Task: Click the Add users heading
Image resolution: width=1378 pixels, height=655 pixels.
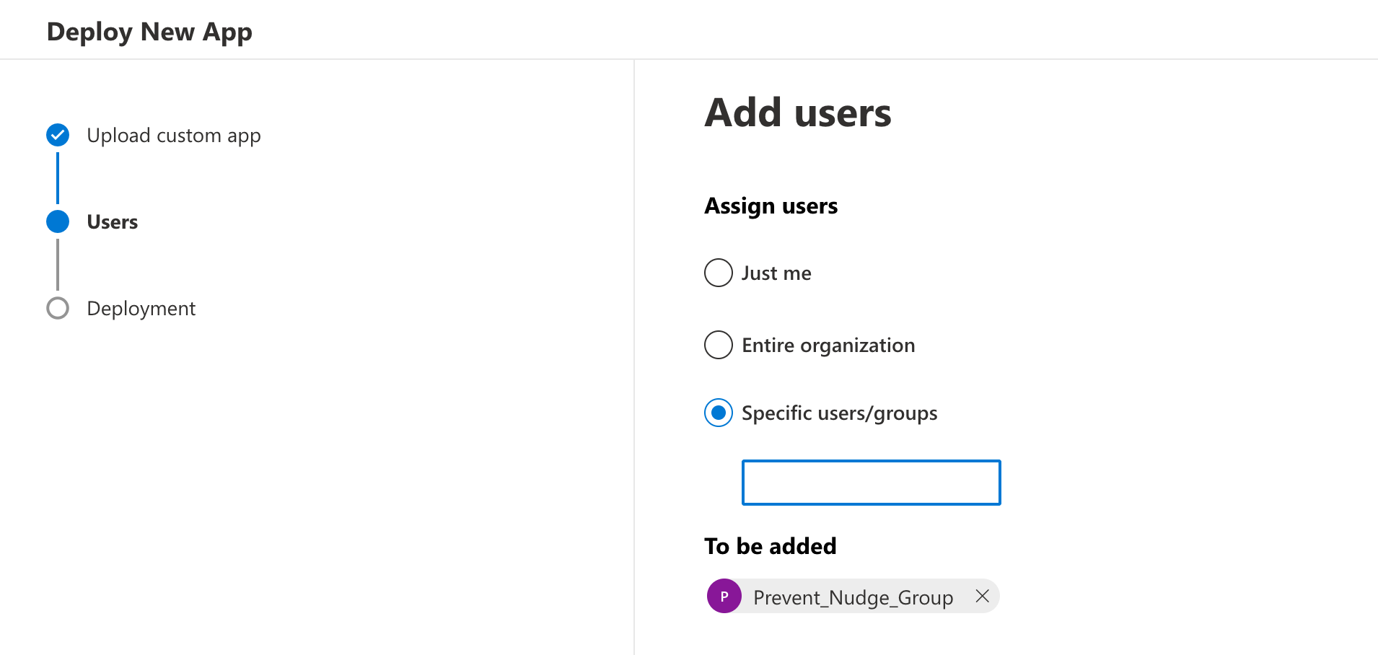Action: coord(798,113)
